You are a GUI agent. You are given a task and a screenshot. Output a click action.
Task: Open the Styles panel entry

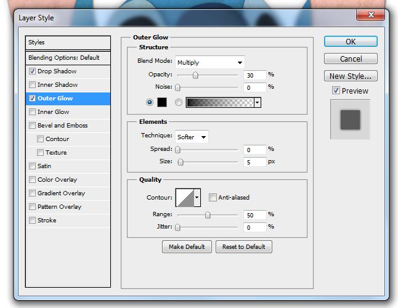click(x=68, y=43)
